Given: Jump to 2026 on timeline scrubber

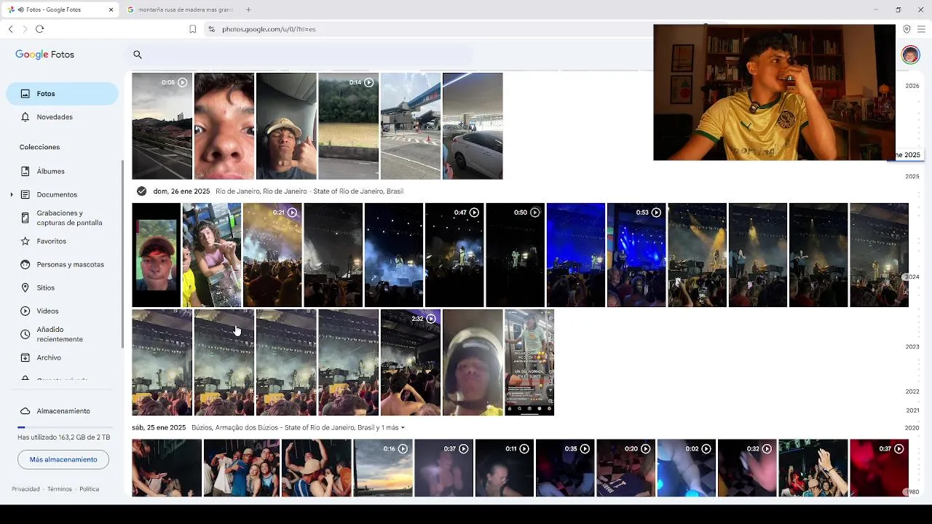Looking at the screenshot, I should [x=912, y=86].
